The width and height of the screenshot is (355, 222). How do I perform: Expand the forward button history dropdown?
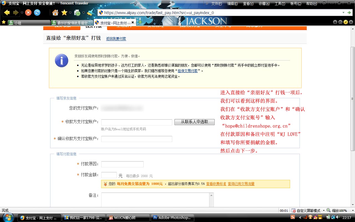[22, 12]
